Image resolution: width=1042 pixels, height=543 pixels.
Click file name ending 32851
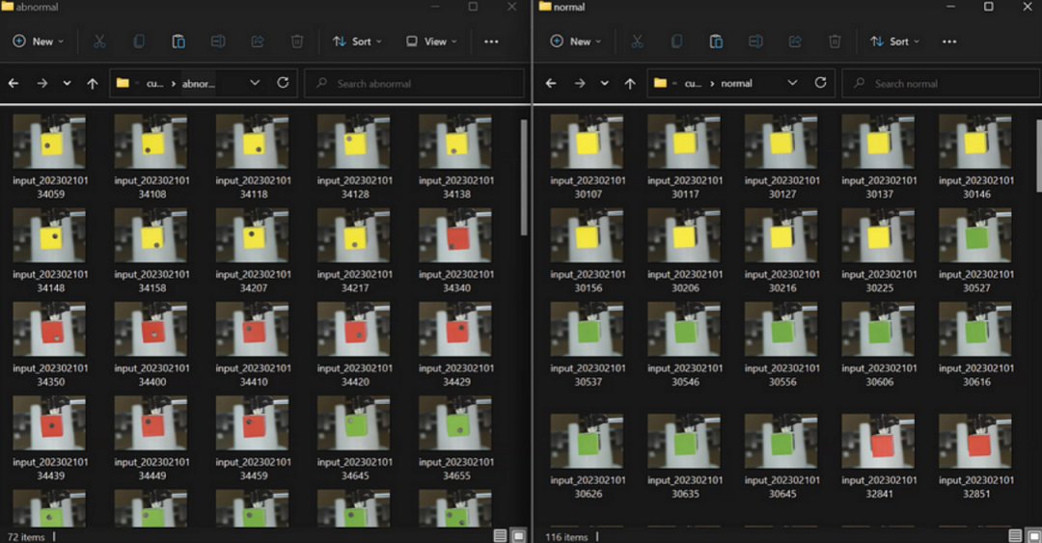coord(976,487)
